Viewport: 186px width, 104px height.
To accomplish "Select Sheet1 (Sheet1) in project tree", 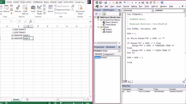I will click(112, 22).
